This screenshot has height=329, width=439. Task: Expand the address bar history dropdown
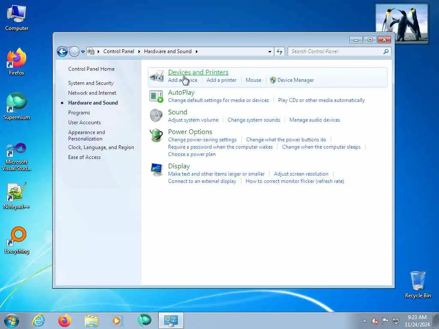tap(270, 51)
